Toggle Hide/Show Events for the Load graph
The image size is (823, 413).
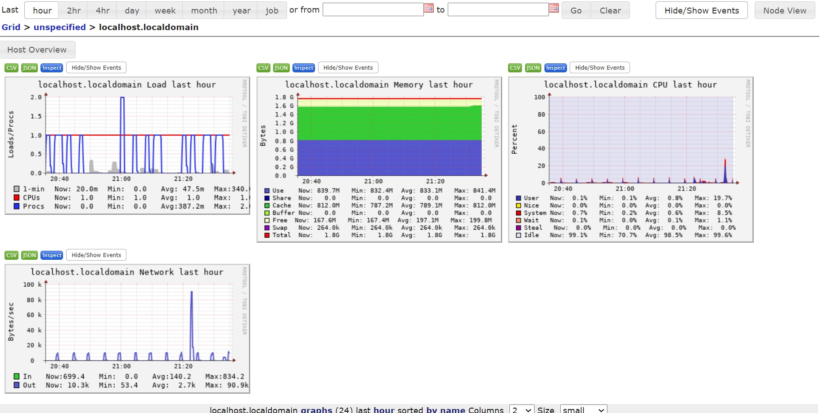[96, 68]
